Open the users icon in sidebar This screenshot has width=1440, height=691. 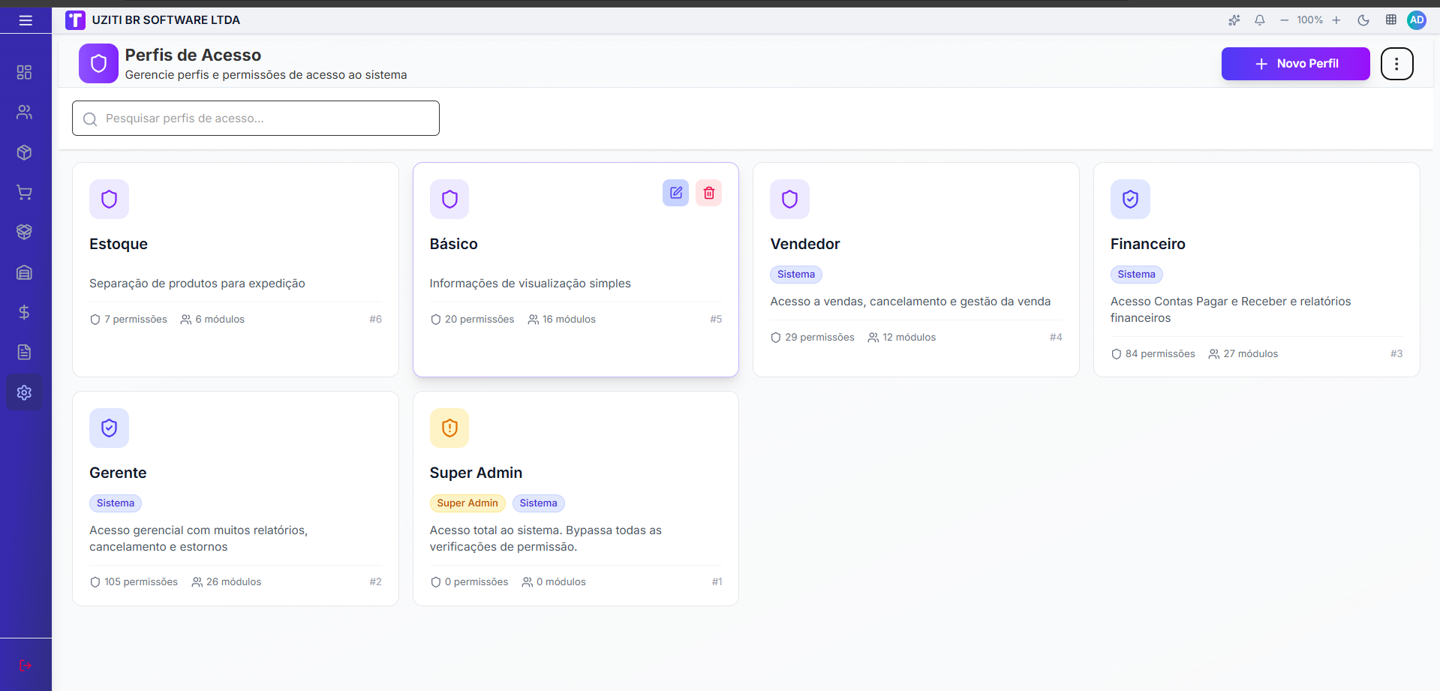tap(24, 113)
